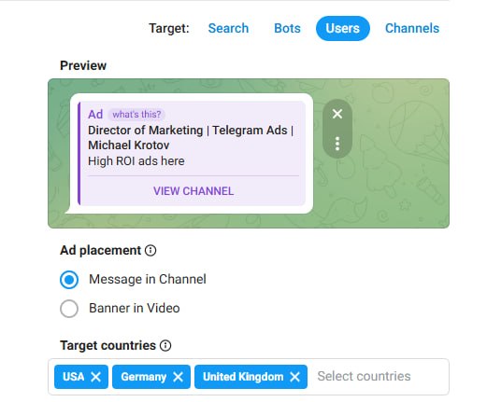The height and width of the screenshot is (402, 487).
Task: Switch target to Search
Action: click(228, 28)
